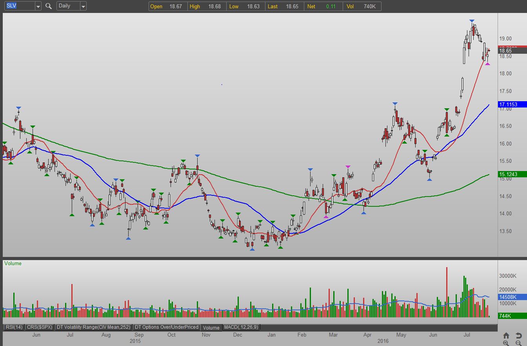Zoom out using the magnifier minus icon

(518, 342)
